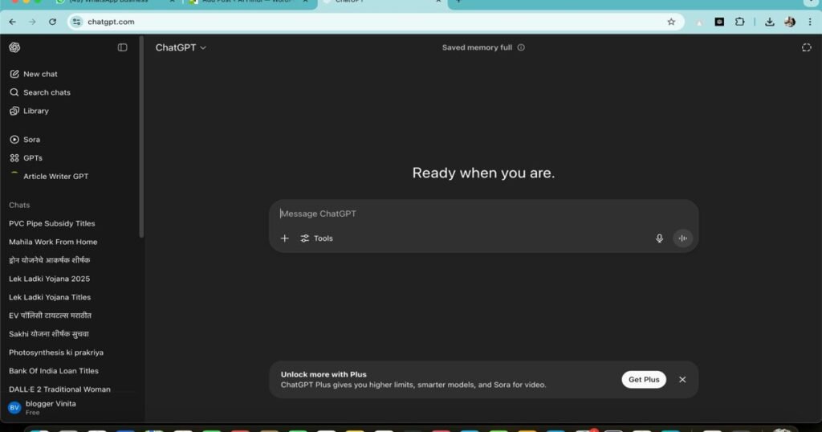Click the plus attach icon in message box
The height and width of the screenshot is (432, 822).
285,238
